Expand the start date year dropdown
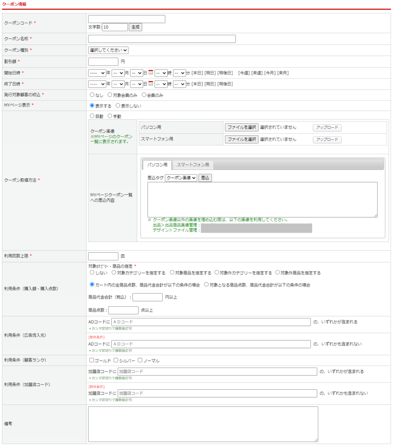Viewport: 395px width, 446px height. coord(97,73)
